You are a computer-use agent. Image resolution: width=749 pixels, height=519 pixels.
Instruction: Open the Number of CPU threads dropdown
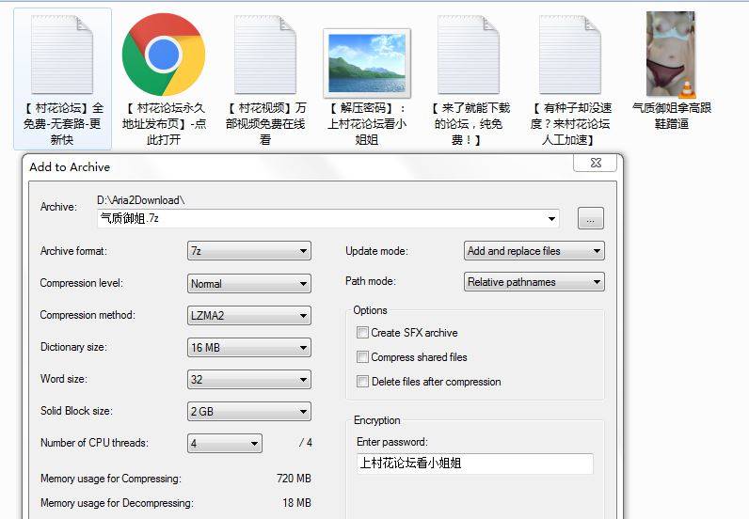[225, 444]
